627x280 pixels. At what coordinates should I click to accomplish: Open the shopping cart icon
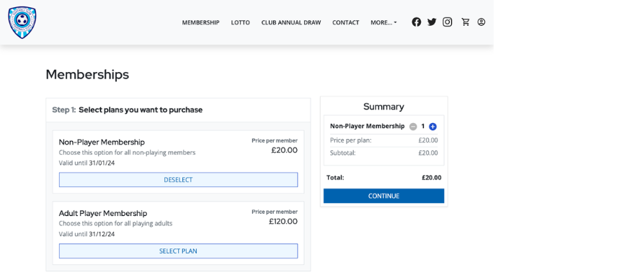pos(466,22)
